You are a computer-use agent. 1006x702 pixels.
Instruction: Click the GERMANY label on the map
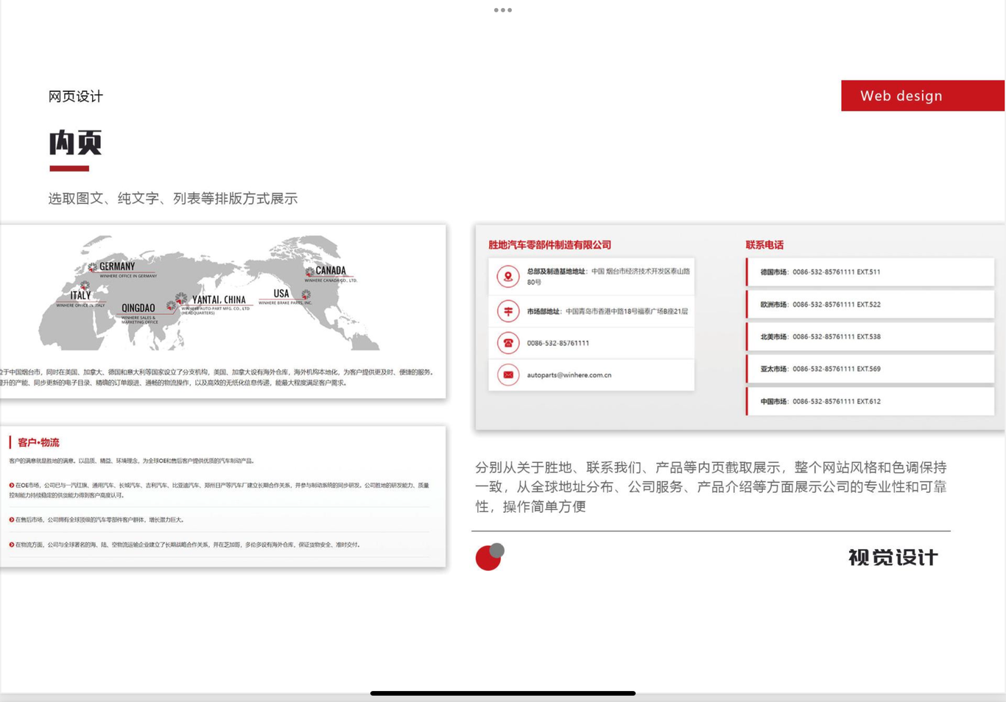coord(117,266)
